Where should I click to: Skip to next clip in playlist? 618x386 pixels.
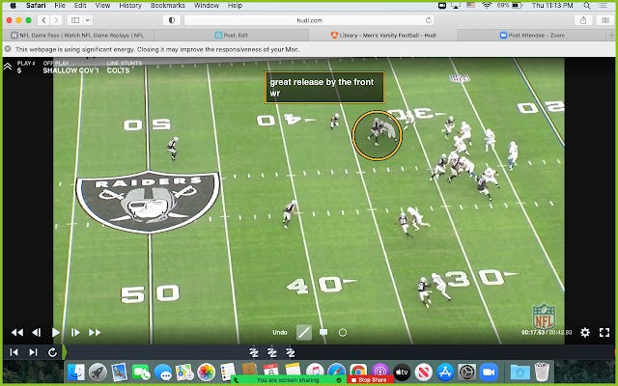coord(33,352)
